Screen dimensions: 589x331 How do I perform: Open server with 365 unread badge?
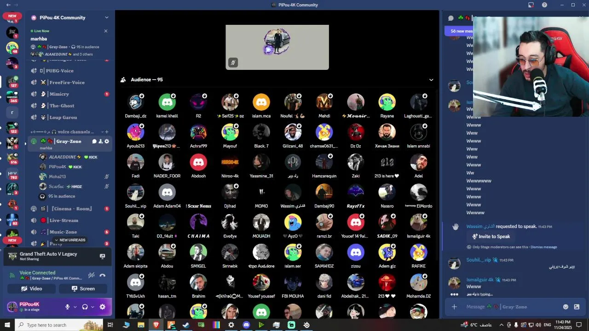click(x=12, y=97)
